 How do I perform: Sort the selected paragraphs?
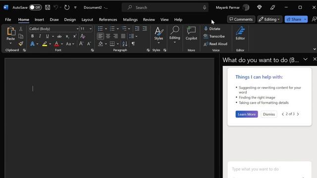click(x=125, y=44)
